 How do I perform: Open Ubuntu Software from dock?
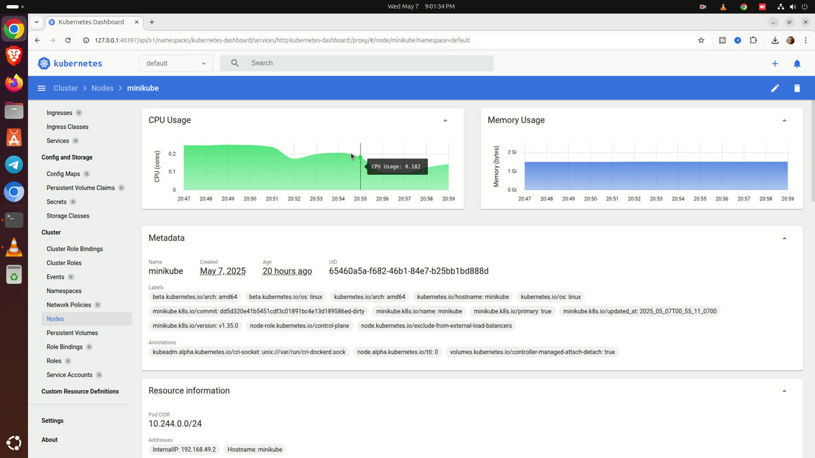[x=14, y=137]
